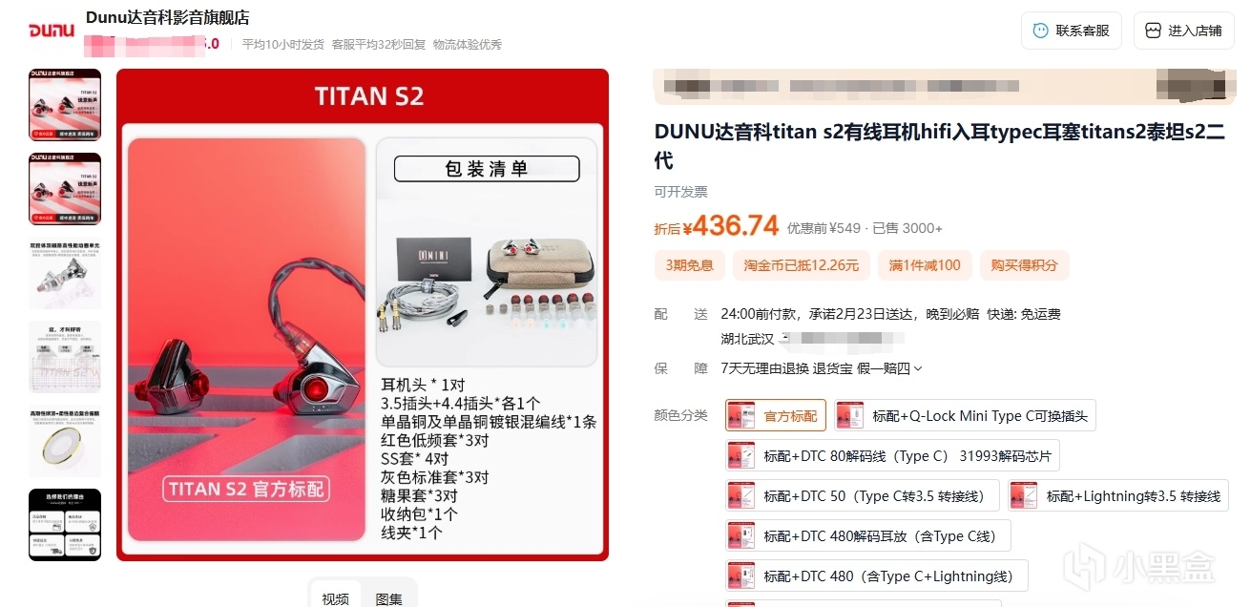1251x607 pixels.
Task: Click the DUNU store logo
Action: coord(52,31)
